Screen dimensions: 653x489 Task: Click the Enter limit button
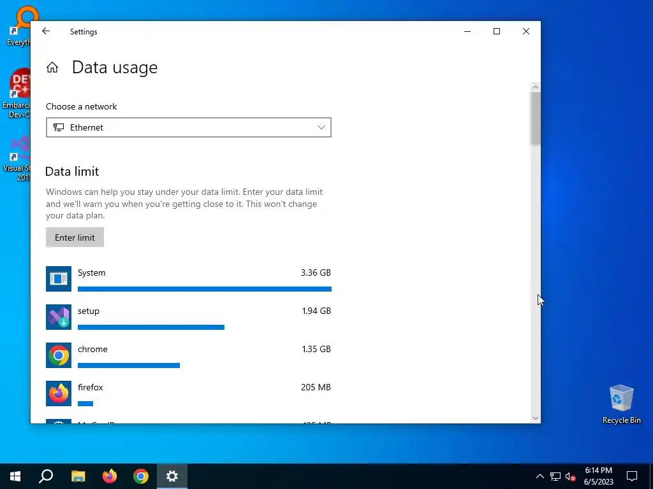[75, 237]
